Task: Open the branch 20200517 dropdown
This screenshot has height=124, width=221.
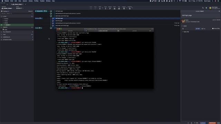Action: pos(20,8)
